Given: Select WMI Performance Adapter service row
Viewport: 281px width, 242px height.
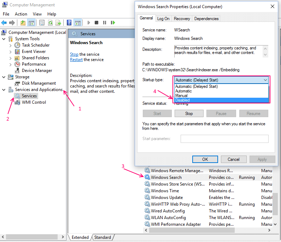Looking at the screenshot, I should (x=209, y=224).
